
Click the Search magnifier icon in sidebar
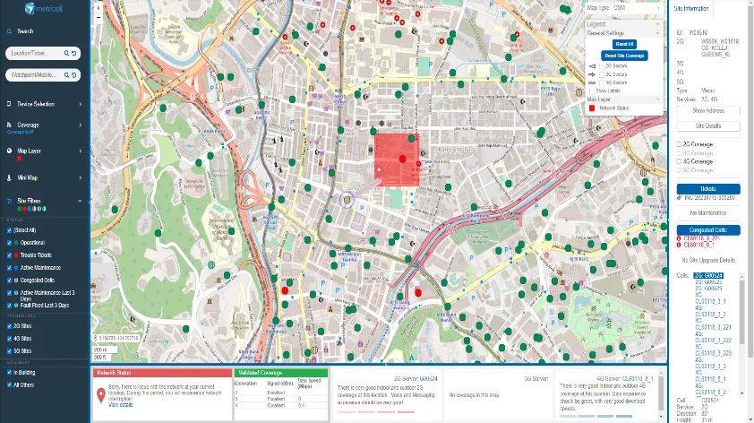pos(9,31)
